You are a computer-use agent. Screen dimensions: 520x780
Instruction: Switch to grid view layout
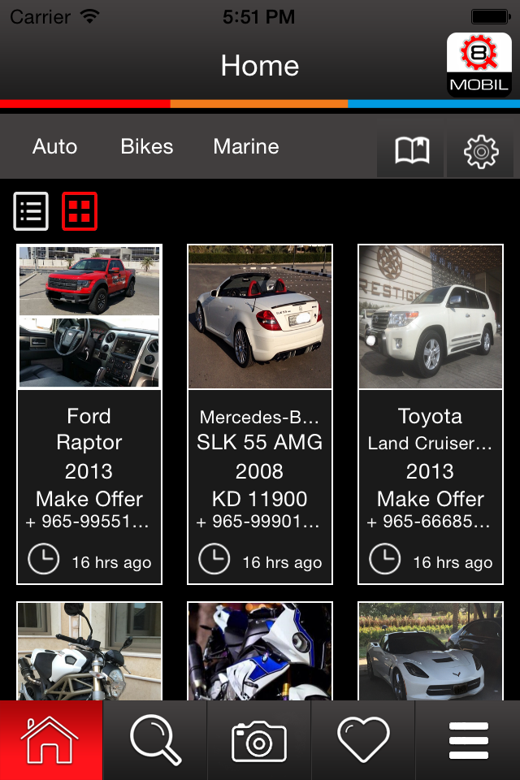(x=79, y=211)
